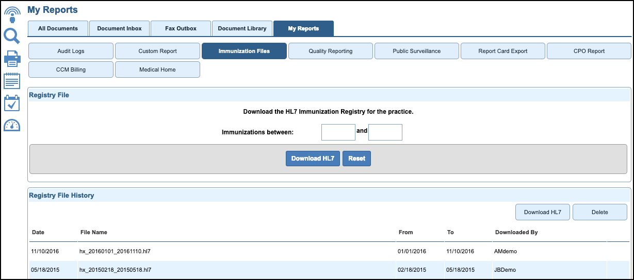Screen dimensions: 634x280
Task: Switch to the All Documents tab
Action: pos(58,29)
